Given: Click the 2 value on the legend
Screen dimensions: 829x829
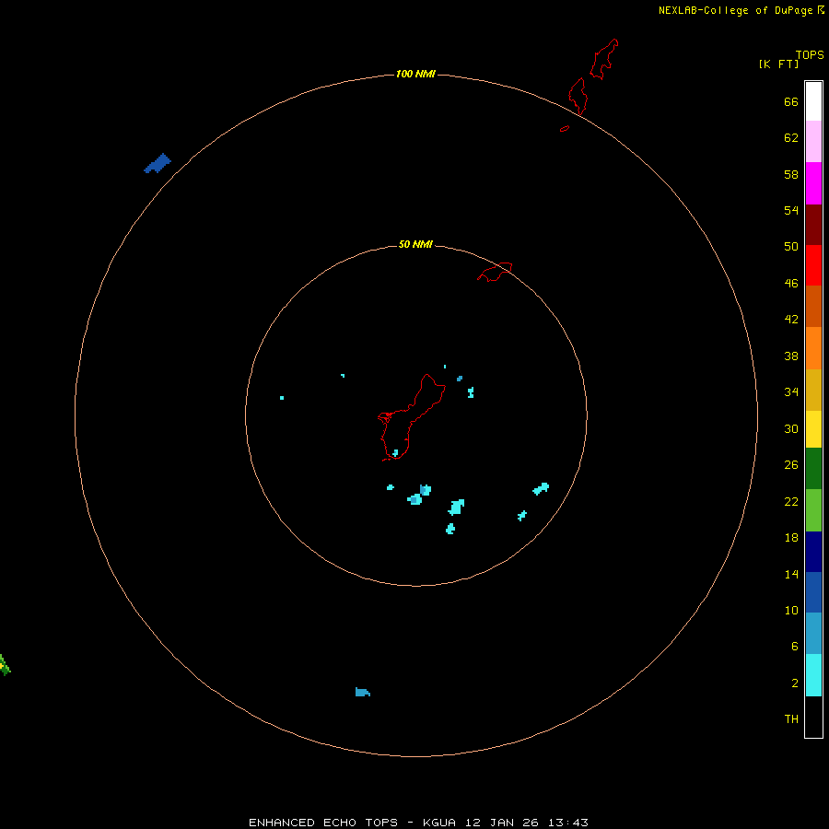Looking at the screenshot, I should click(x=794, y=683).
